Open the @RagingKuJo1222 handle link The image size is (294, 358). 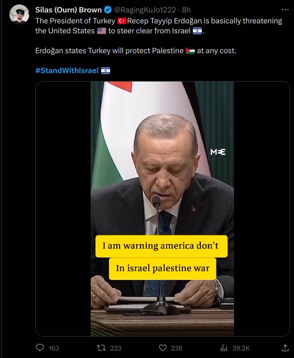pyautogui.click(x=145, y=10)
